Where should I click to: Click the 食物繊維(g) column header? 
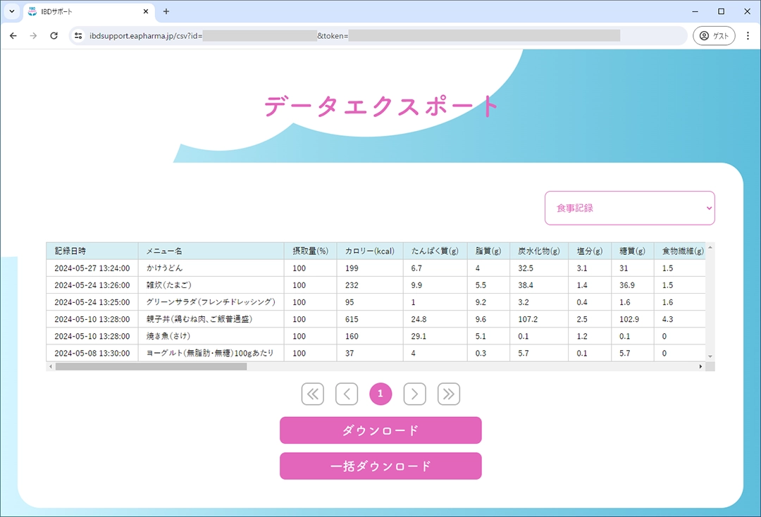tap(680, 251)
